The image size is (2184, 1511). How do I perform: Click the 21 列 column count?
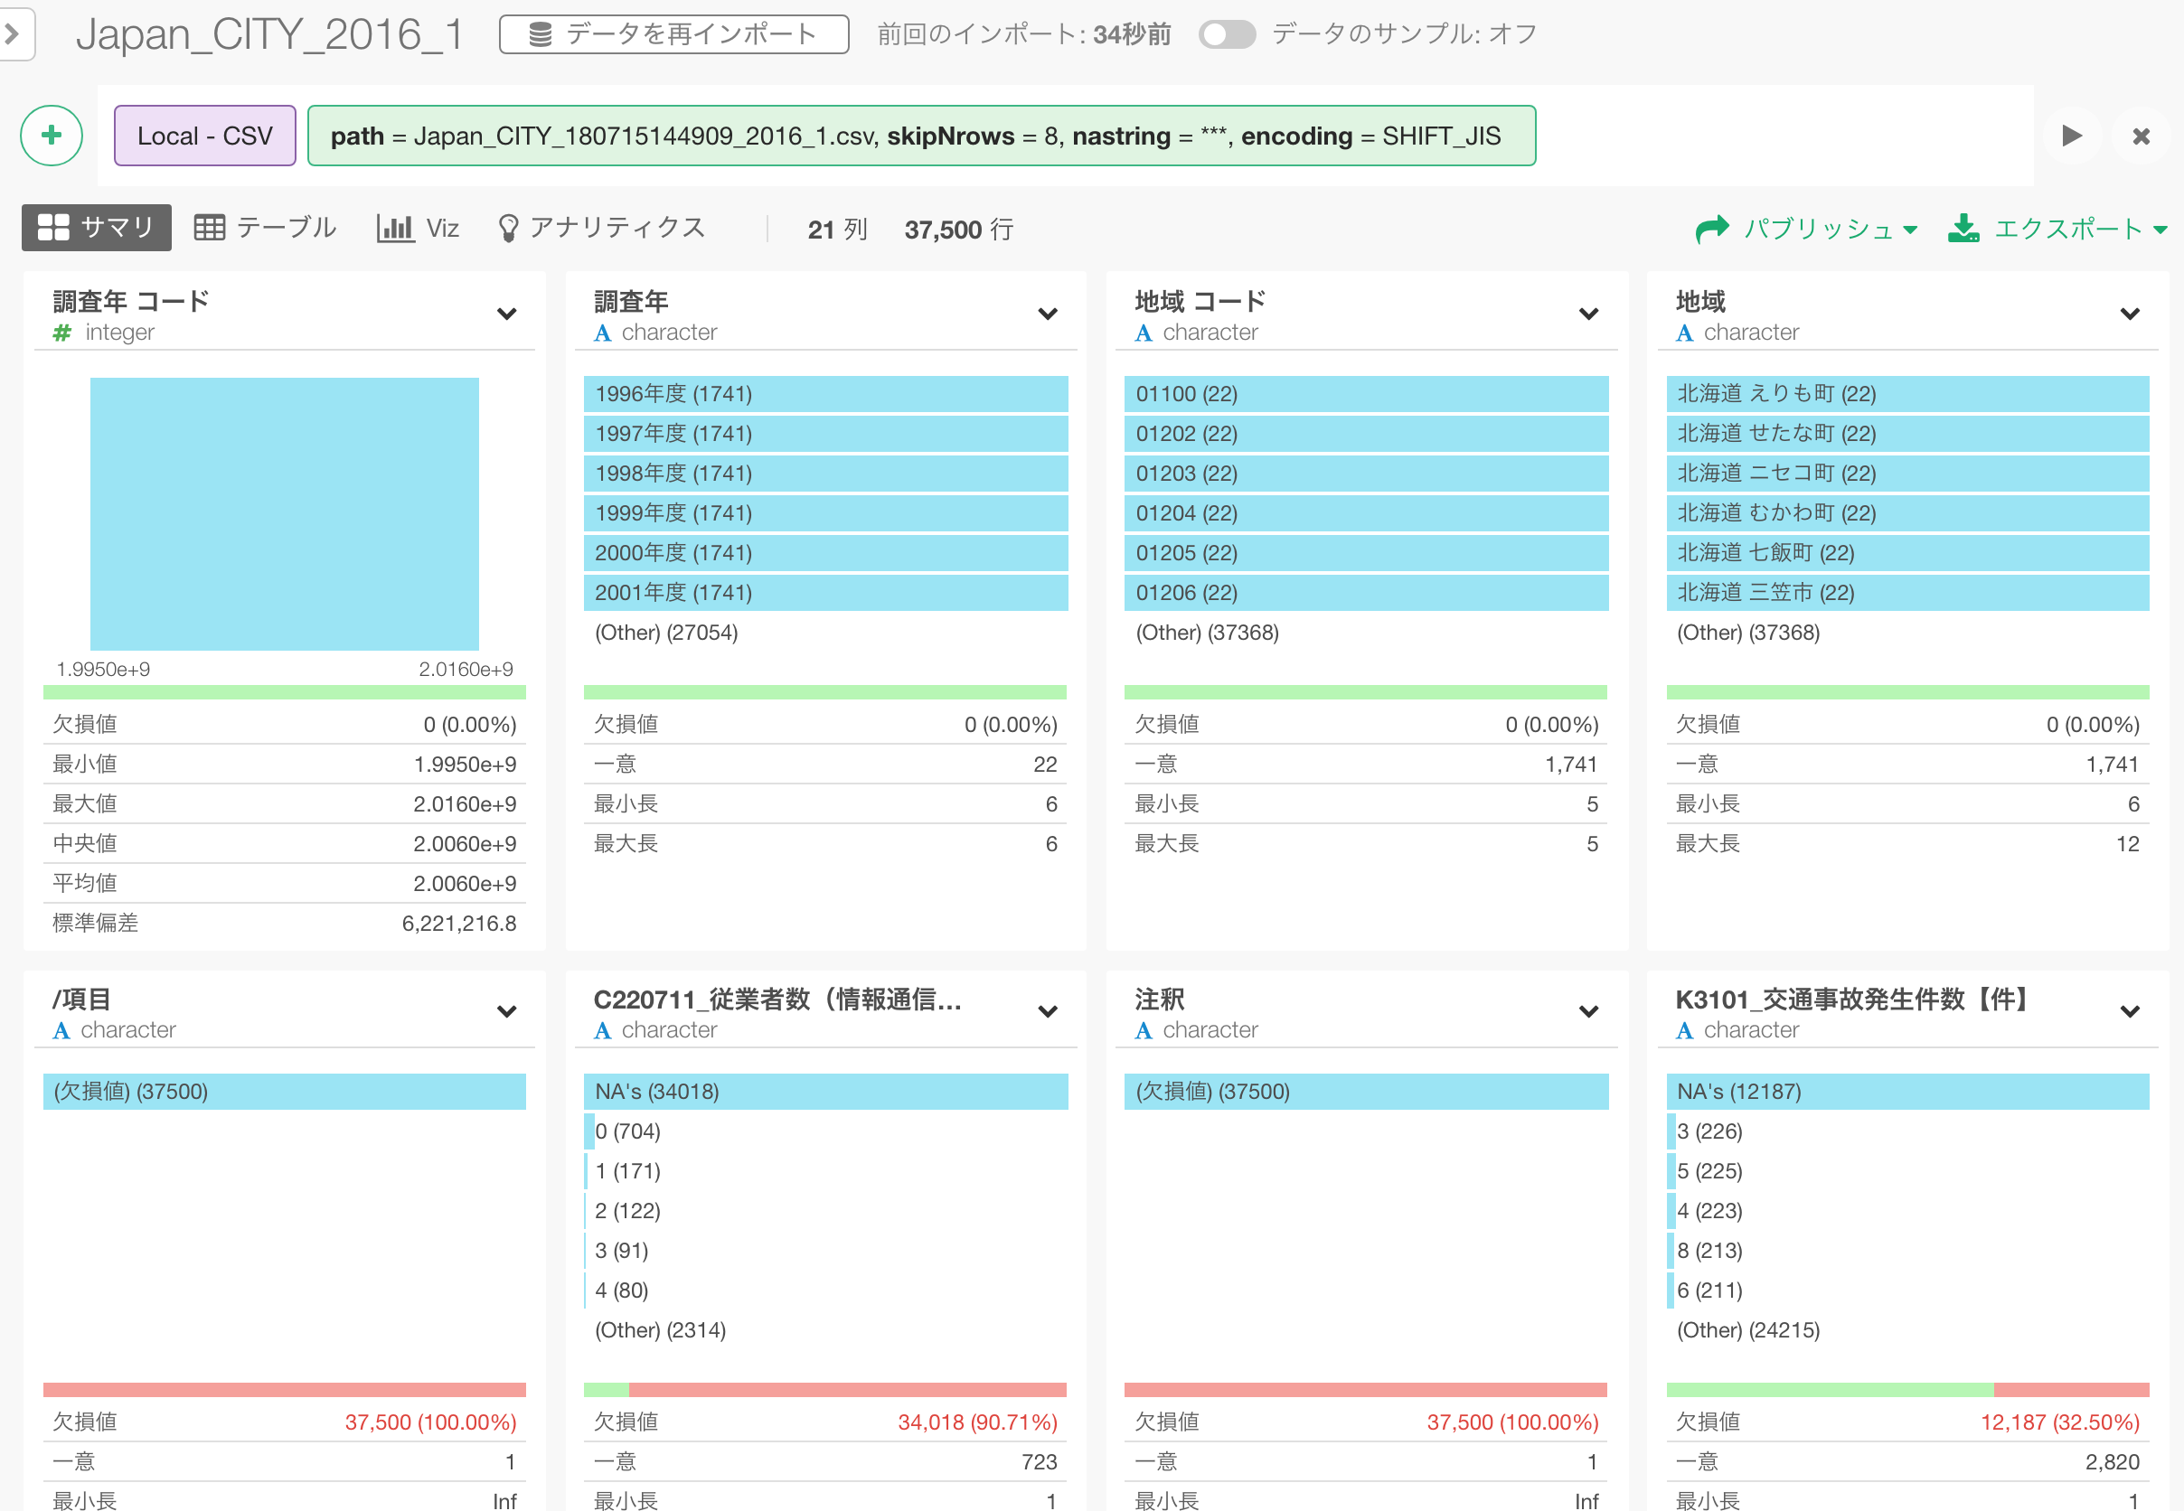point(837,230)
